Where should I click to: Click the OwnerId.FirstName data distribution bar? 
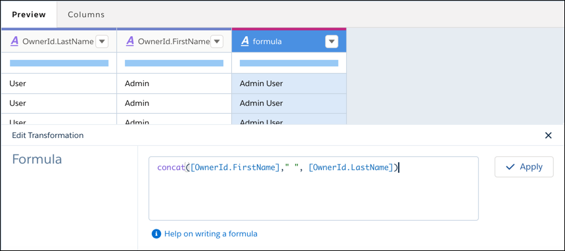[174, 63]
